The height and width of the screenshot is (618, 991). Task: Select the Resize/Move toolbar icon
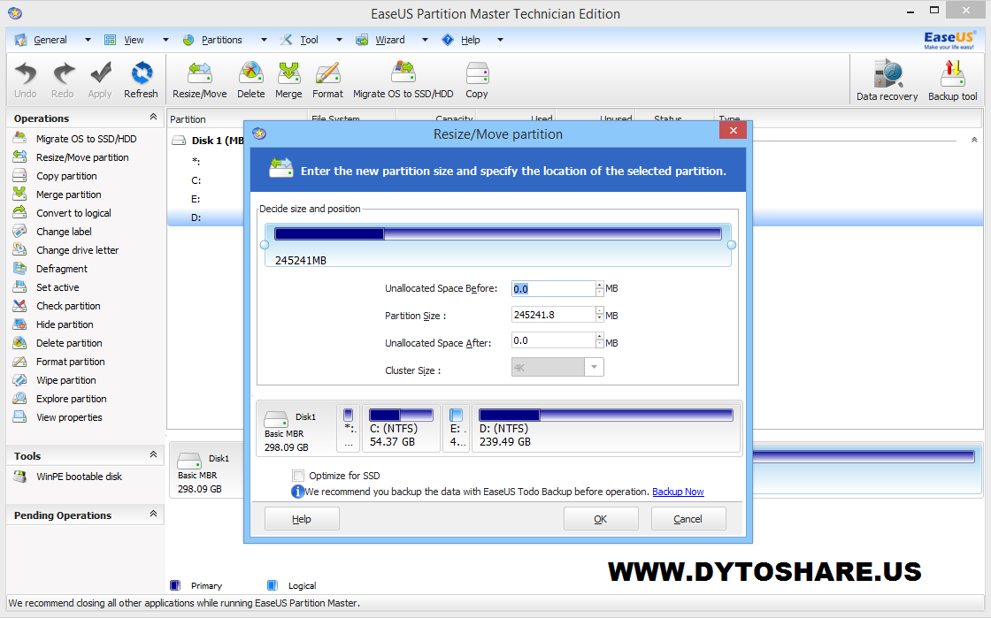[200, 80]
